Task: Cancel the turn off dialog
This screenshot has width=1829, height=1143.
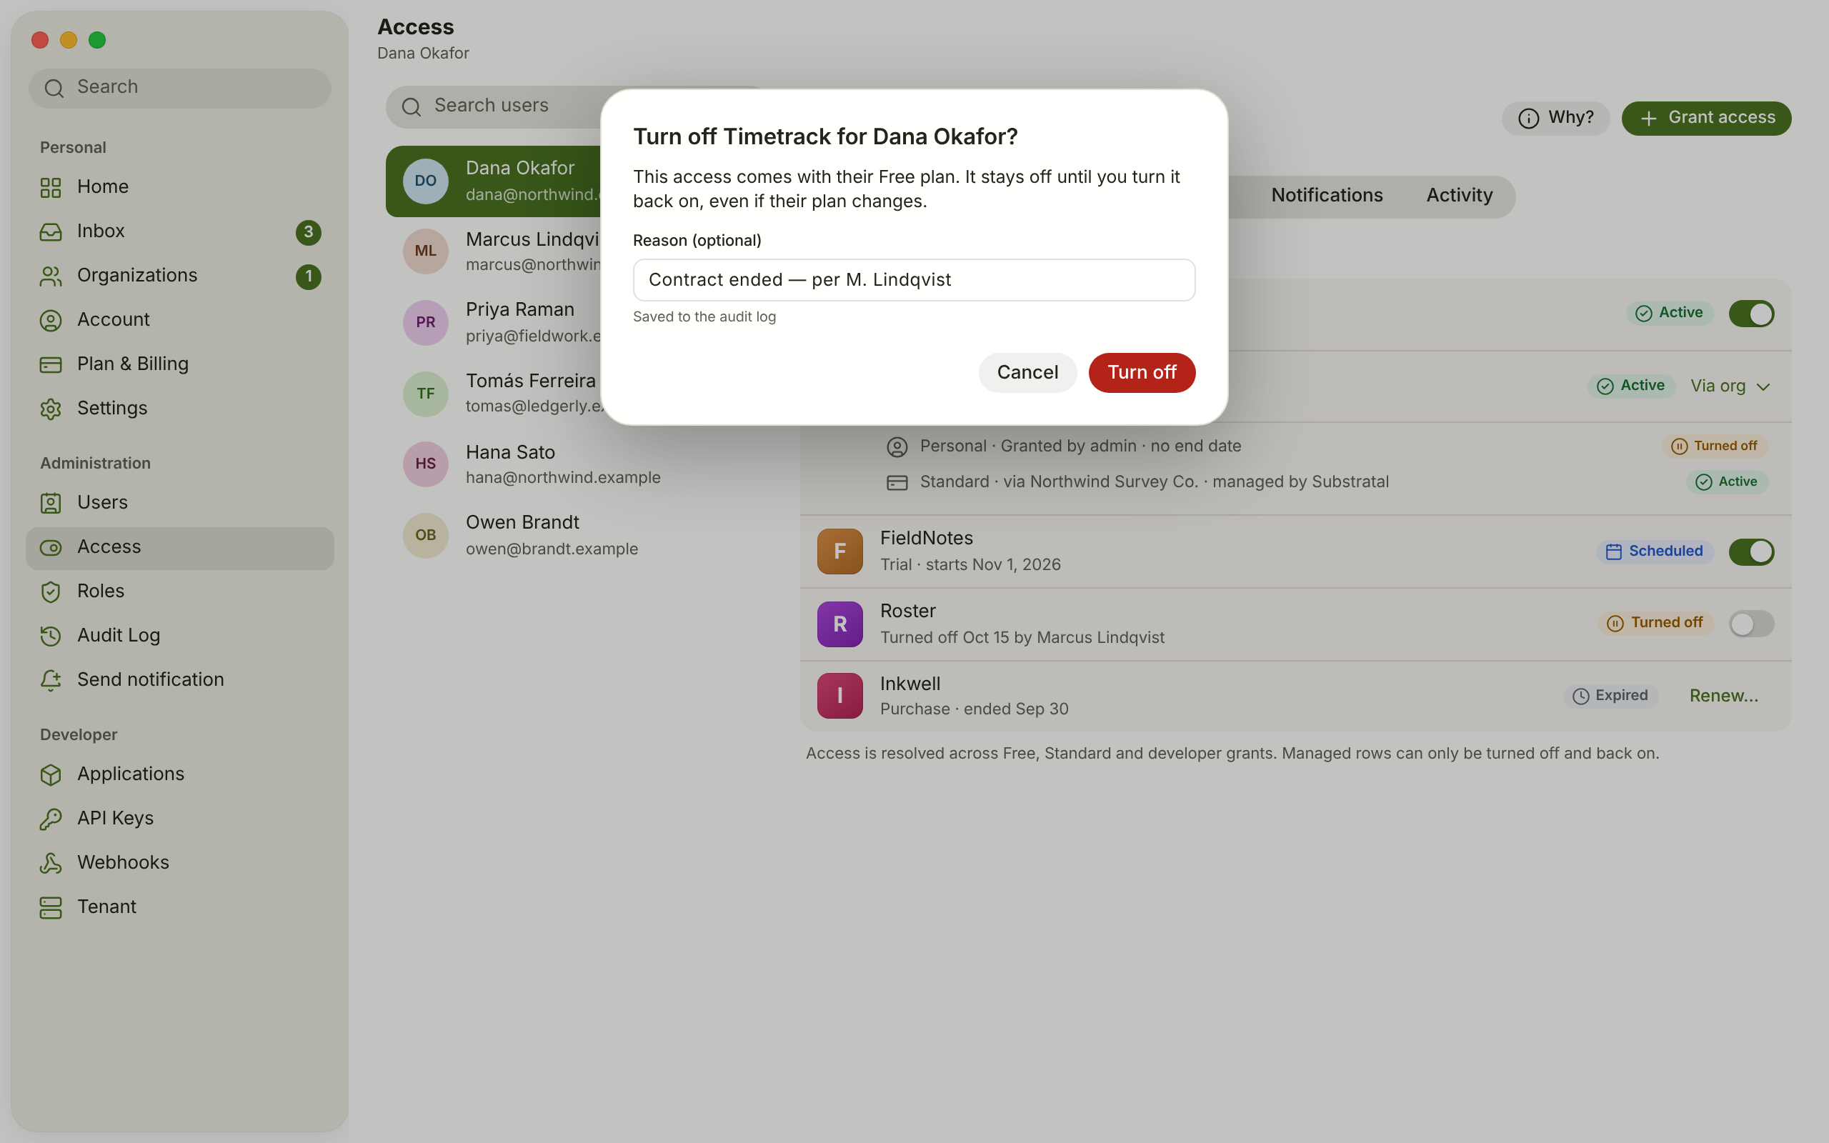Action: 1027,373
